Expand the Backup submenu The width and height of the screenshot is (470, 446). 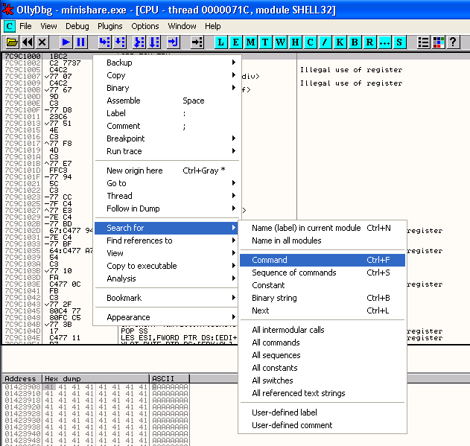(168, 63)
